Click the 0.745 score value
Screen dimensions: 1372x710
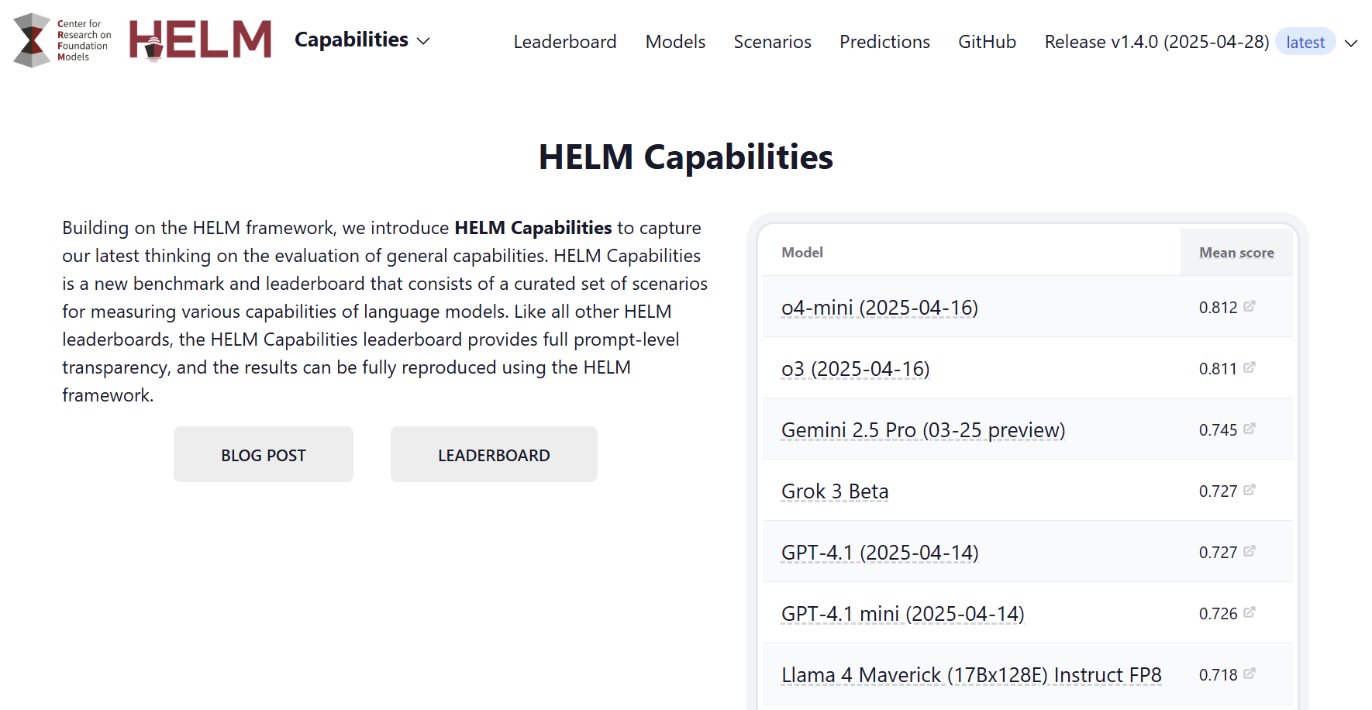click(1218, 430)
